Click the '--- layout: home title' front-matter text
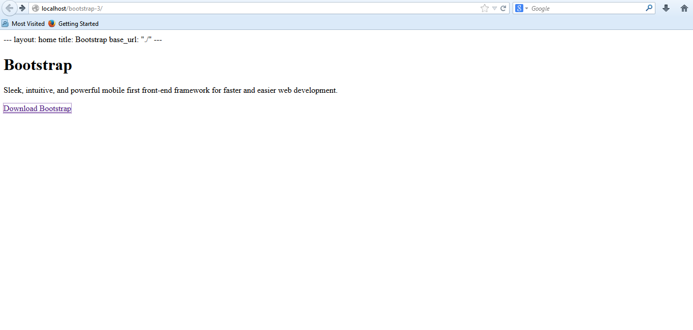 [83, 40]
